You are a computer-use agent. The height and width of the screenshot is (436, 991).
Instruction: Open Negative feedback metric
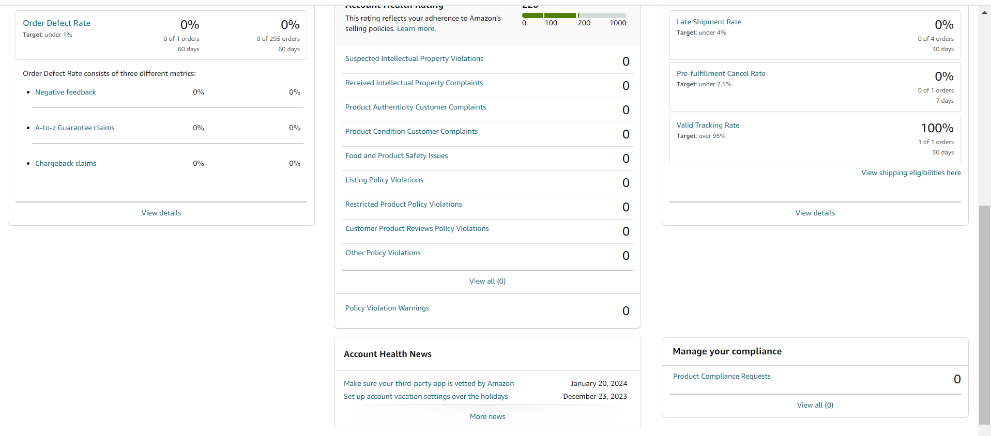66,92
